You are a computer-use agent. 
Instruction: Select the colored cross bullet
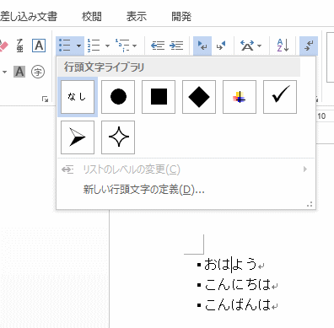240,97
